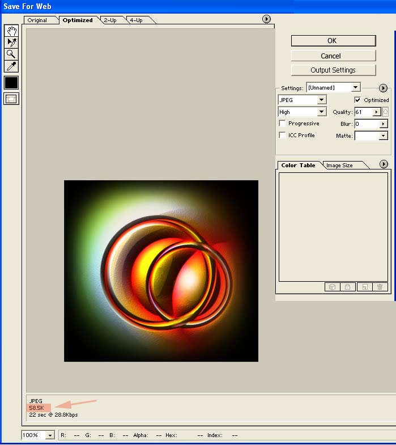
Task: Open the optimize settings flyout menu arrow
Action: (383, 88)
